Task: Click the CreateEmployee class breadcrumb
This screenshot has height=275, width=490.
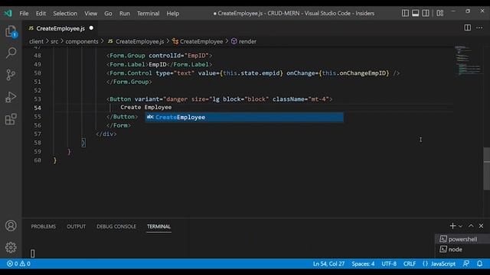Action: 198,41
